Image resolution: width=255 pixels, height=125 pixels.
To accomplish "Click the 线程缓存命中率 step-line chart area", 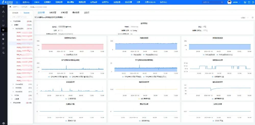I will click(x=220, y=67).
